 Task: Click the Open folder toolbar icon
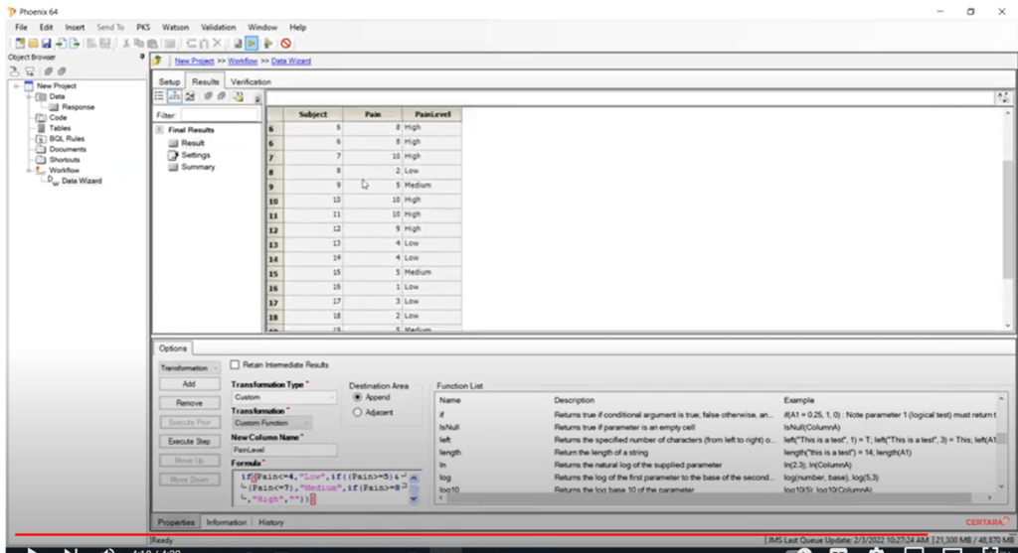(33, 44)
